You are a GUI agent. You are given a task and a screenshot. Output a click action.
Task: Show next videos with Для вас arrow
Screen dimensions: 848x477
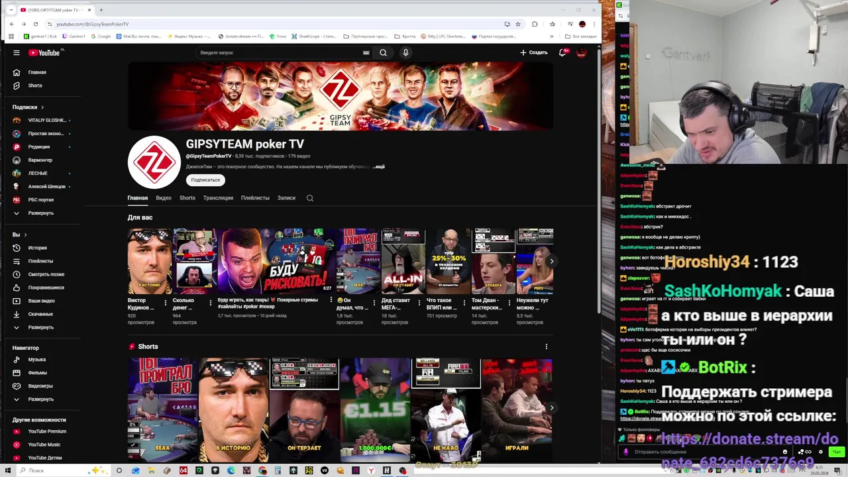551,261
